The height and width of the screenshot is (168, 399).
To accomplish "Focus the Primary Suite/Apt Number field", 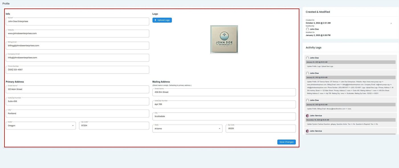I will click(x=77, y=102).
